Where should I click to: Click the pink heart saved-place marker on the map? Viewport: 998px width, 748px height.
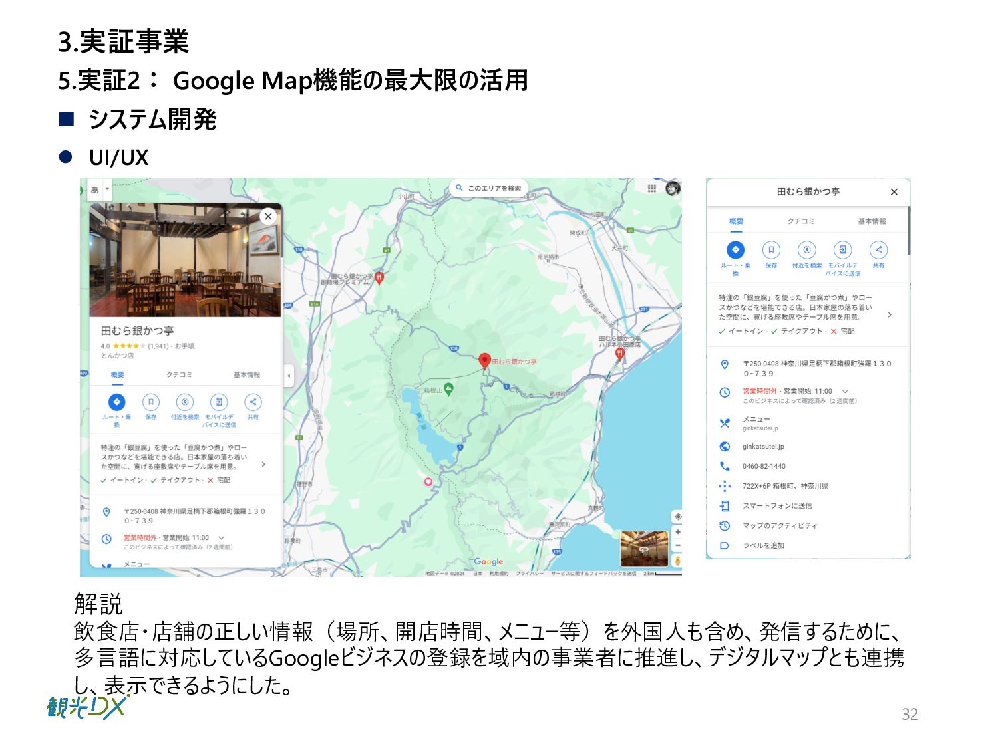428,482
